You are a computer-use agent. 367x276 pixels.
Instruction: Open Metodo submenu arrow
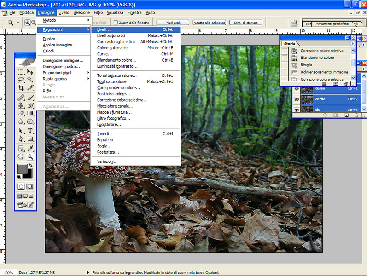(x=88, y=20)
